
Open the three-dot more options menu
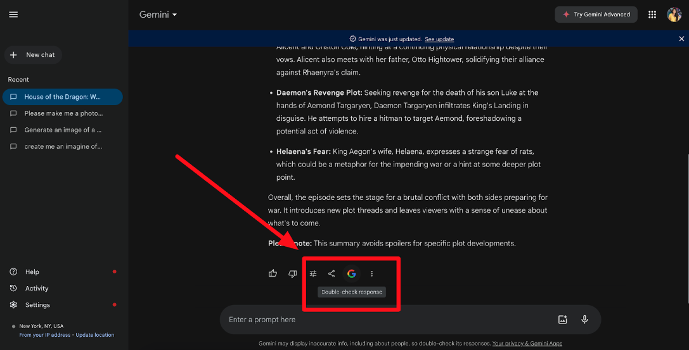click(372, 273)
